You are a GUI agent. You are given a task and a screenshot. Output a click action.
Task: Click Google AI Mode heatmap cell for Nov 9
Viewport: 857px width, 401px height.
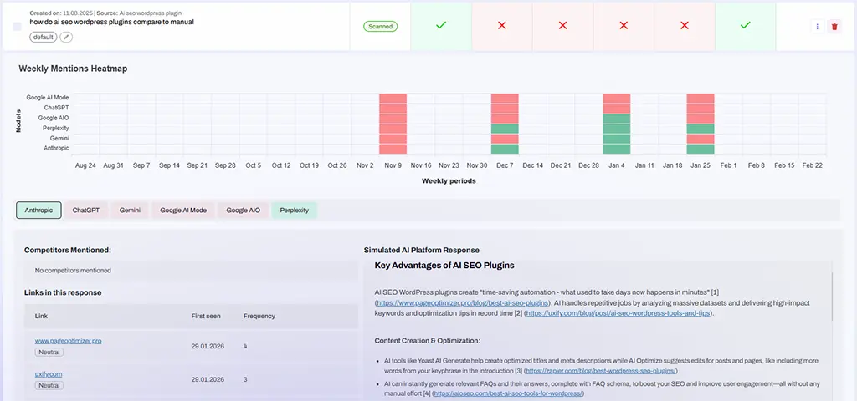(x=393, y=98)
